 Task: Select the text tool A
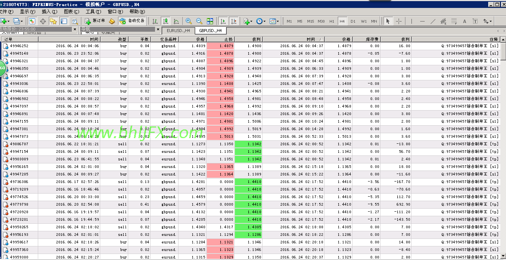pyautogui.click(x=465, y=21)
